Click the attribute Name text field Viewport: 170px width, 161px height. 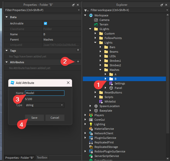[45, 93]
